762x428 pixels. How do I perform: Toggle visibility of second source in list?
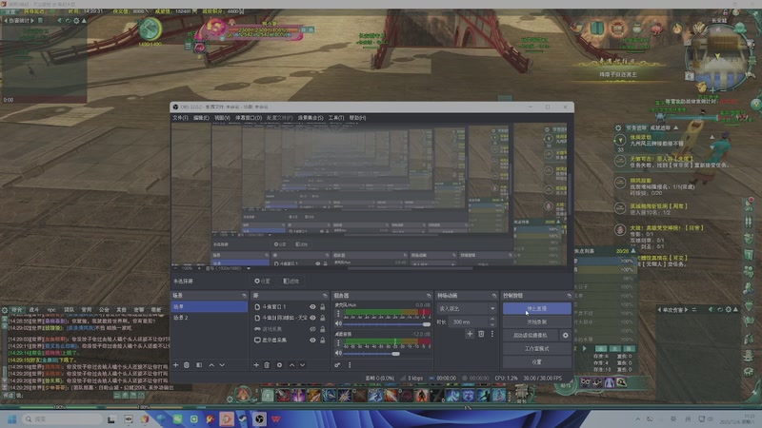click(312, 318)
